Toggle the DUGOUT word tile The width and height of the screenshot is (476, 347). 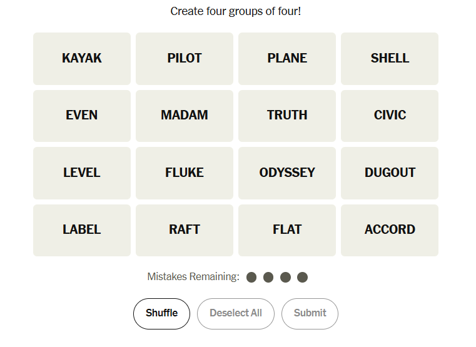(x=390, y=173)
